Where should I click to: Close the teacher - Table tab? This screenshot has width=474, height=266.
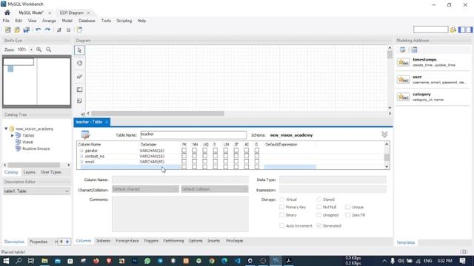coord(107,122)
